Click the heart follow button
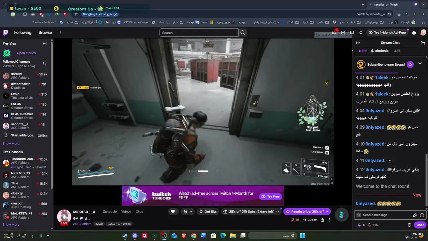This screenshot has width=428, height=241. tap(173, 212)
